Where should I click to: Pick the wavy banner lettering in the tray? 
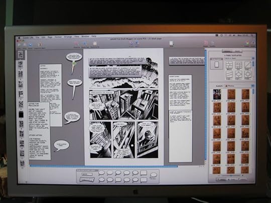(x=87, y=179)
